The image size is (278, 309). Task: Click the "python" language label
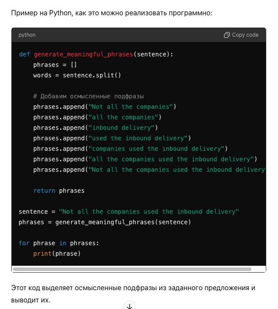coord(27,35)
